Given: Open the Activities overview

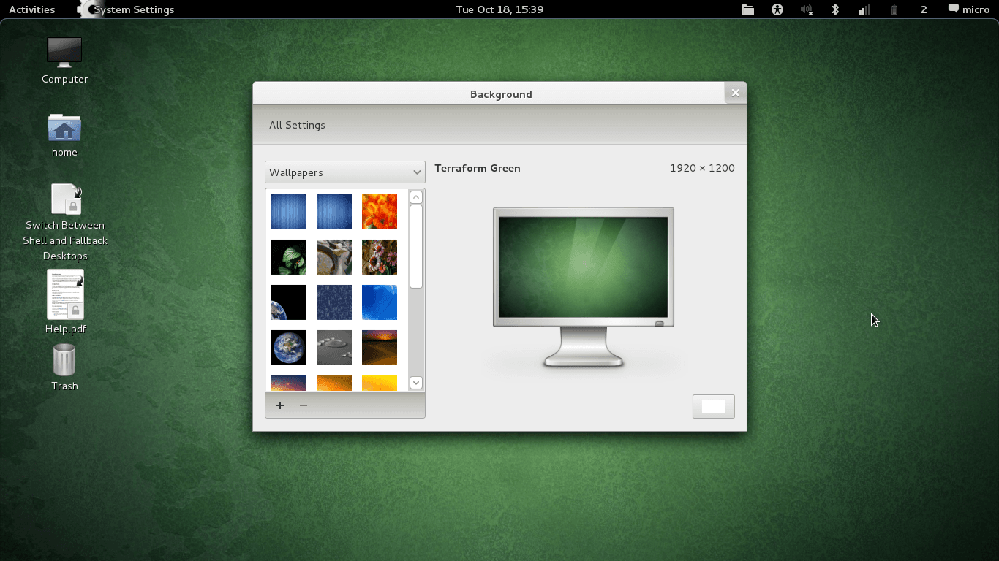Looking at the screenshot, I should 31,9.
